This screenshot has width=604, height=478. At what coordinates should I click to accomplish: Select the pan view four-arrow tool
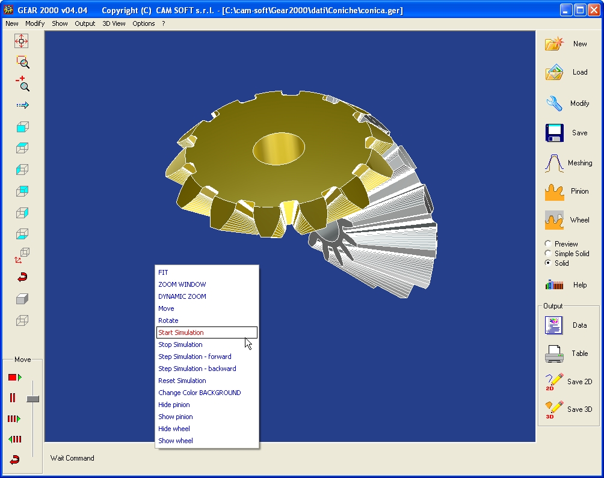(x=22, y=41)
